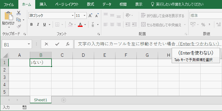The width and height of the screenshot is (222, 111).
Task: Open merge cells dropdown arrow
Action: pos(185,25)
